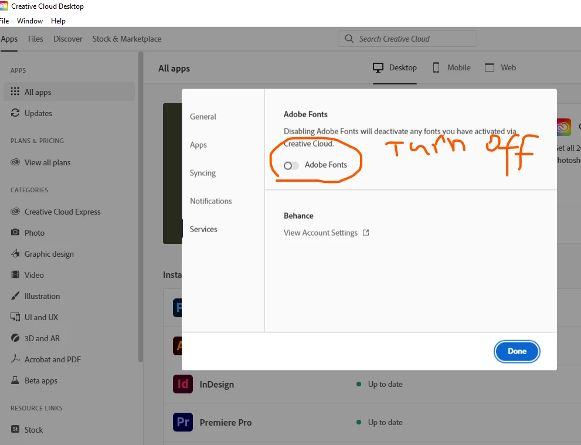Open the Help menu

tap(58, 21)
